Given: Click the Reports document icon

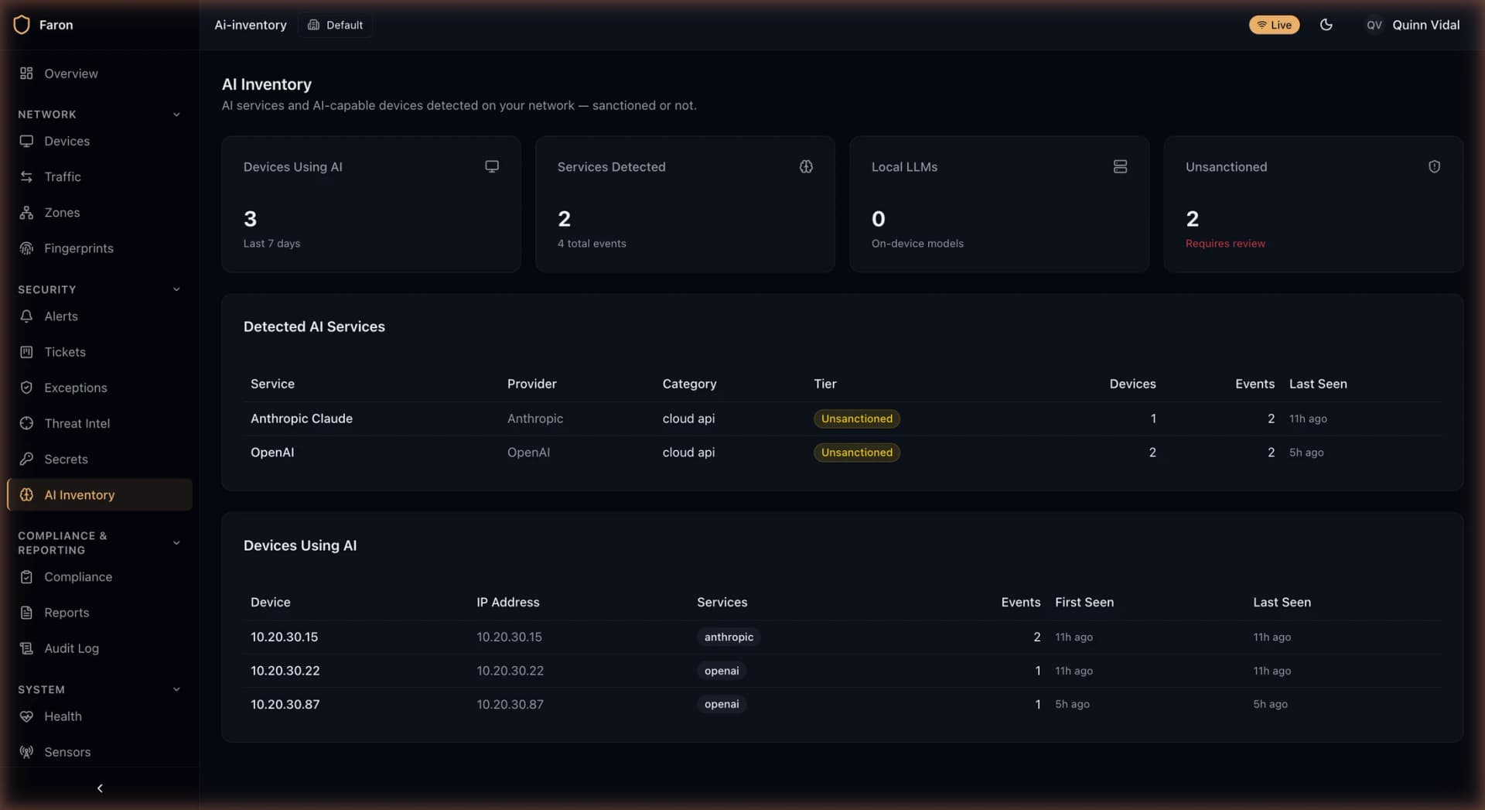Looking at the screenshot, I should coord(26,612).
